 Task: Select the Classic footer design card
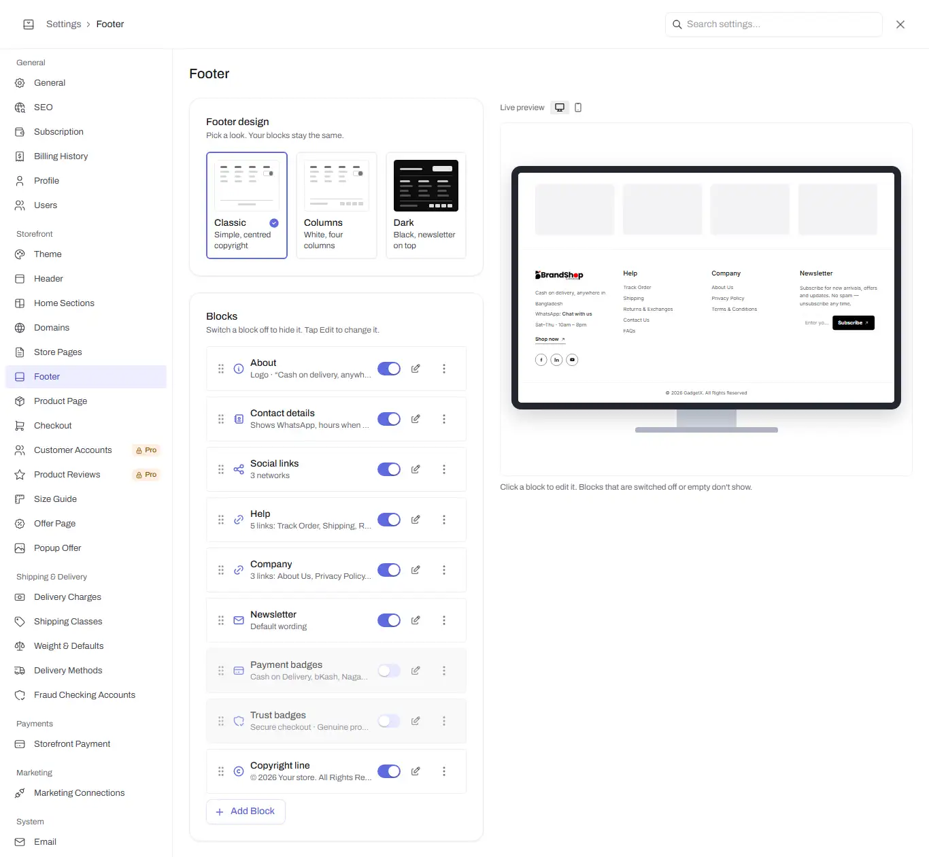[247, 205]
